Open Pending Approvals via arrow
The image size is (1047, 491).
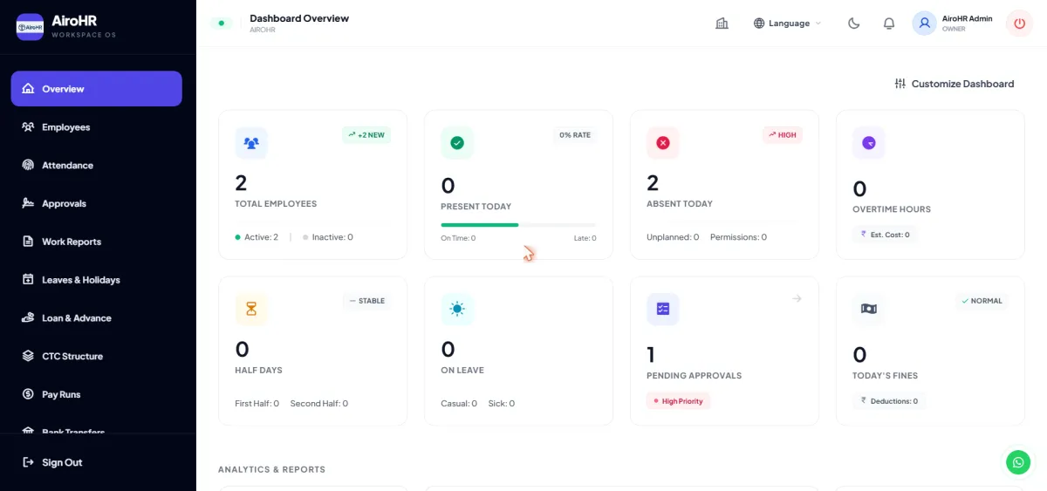[797, 299]
